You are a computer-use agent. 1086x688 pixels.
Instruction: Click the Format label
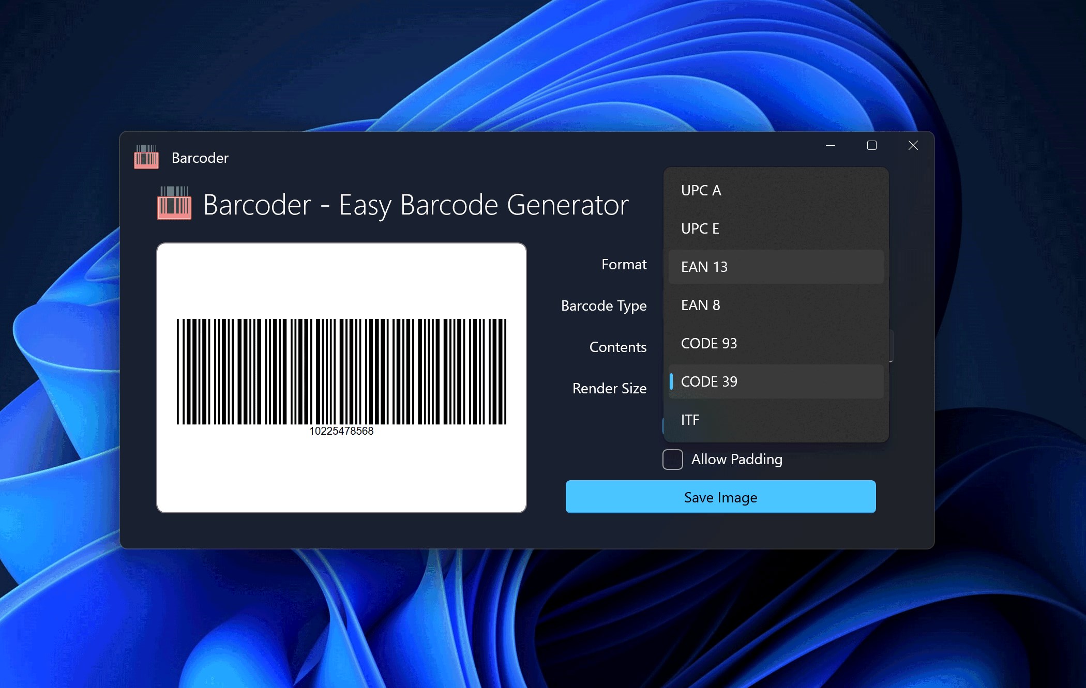(x=624, y=265)
